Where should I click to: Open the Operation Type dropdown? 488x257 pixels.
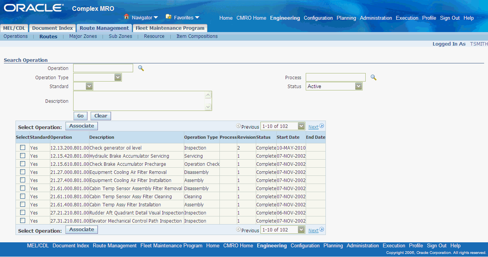tap(98, 77)
